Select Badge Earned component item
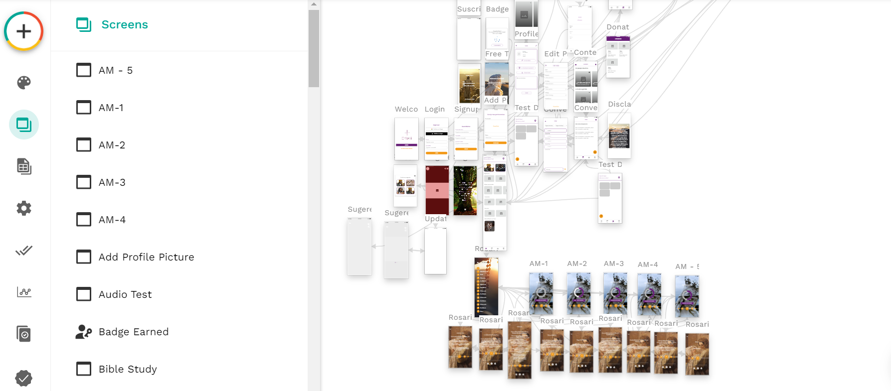This screenshot has height=391, width=891. click(133, 332)
